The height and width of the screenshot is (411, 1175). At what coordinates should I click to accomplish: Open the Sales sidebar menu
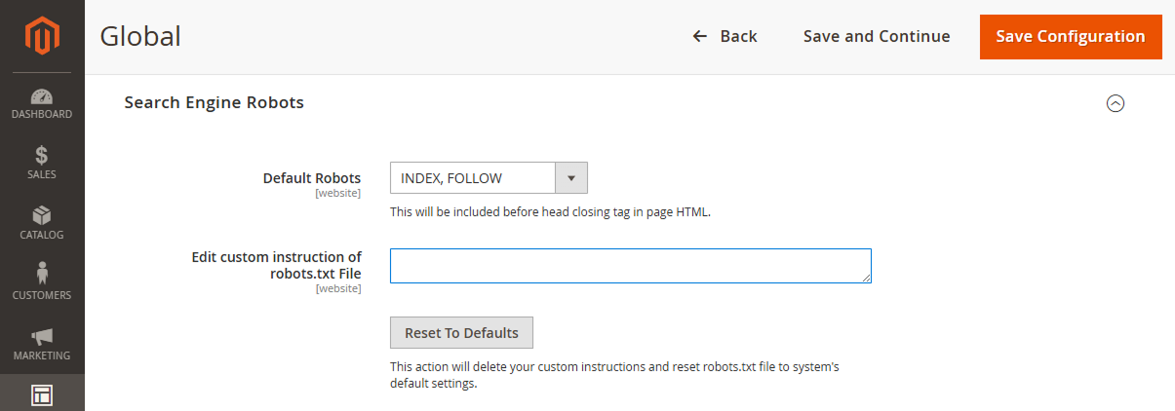point(42,164)
